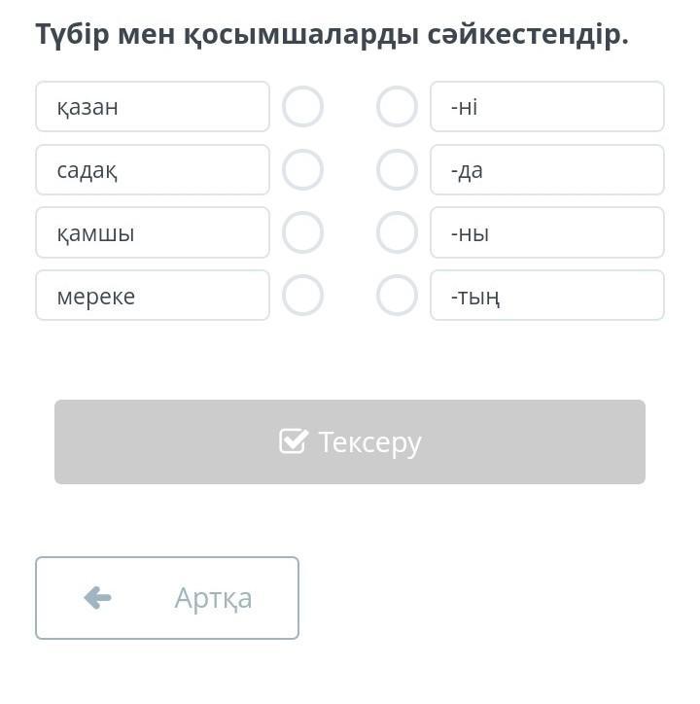Image resolution: width=700 pixels, height=704 pixels.
Task: Click the садақ word box
Action: pyautogui.click(x=153, y=170)
